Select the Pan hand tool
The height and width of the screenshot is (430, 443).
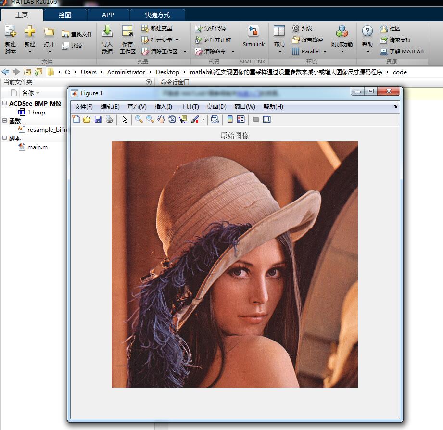(161, 119)
